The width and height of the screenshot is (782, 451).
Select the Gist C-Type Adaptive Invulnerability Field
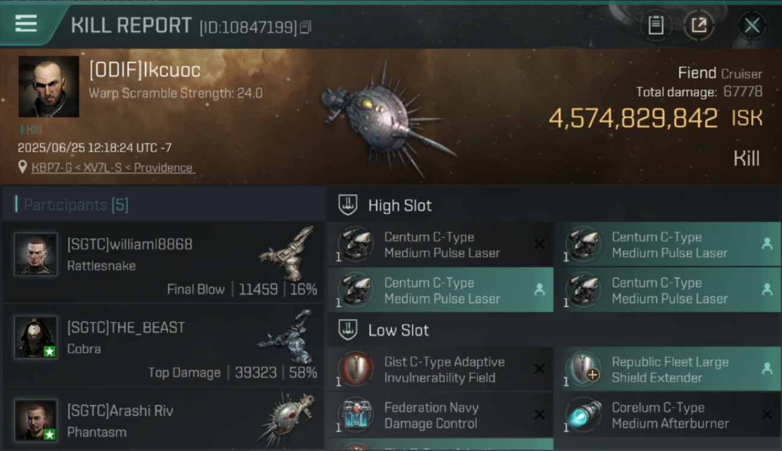pos(440,370)
